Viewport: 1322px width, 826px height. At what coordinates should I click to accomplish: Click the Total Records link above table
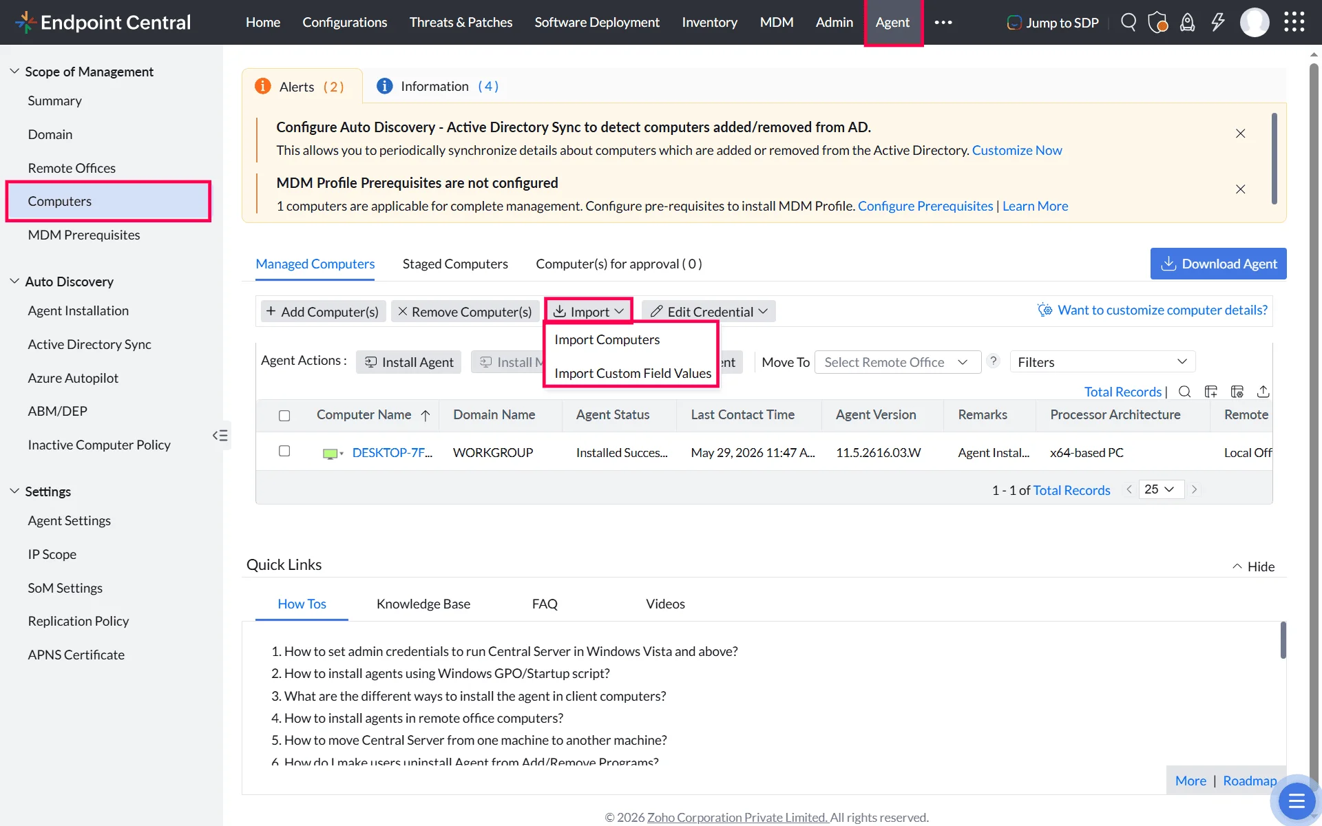1123,392
